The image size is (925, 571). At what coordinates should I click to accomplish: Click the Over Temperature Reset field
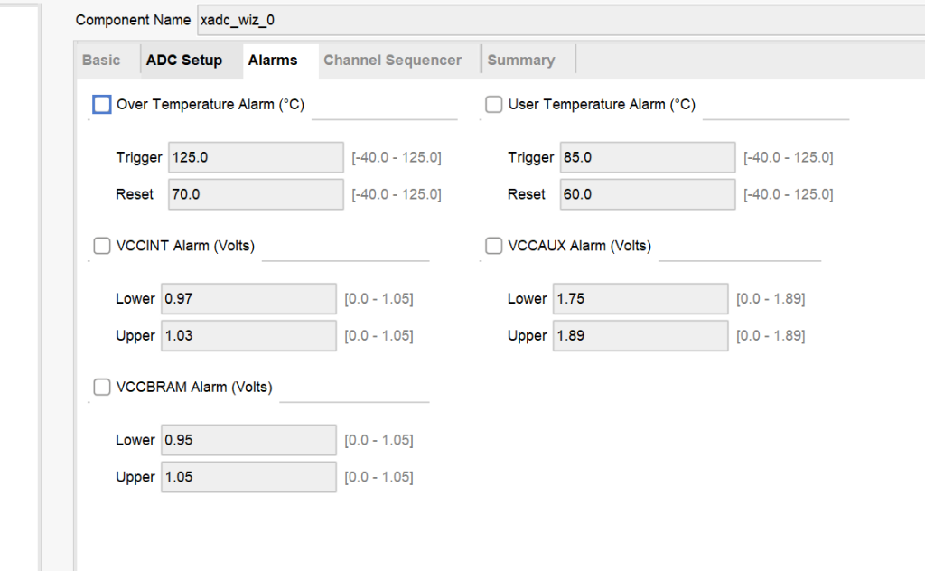[x=256, y=194]
